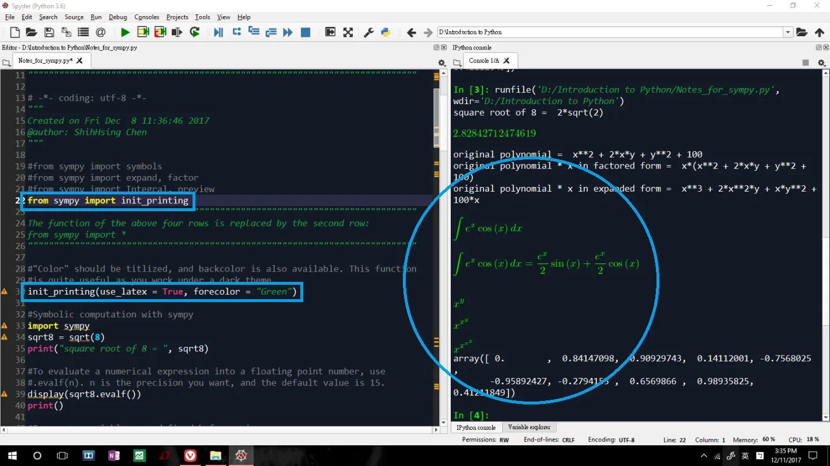Expand the working directory dropdown arrow

coord(788,32)
